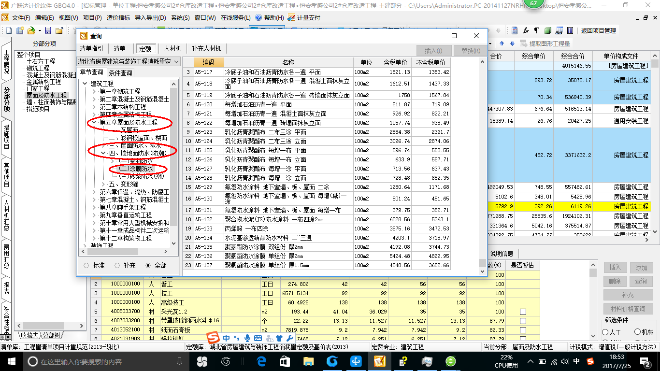Viewport: 660px width, 371px height.
Task: Select the 全部 radio button
Action: pos(148,265)
